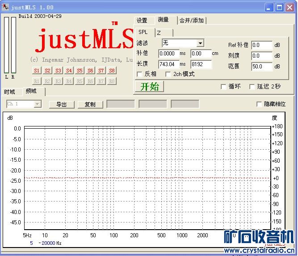
Task: Click the 补偿 ms field showing 0.0000
Action: 168,54
